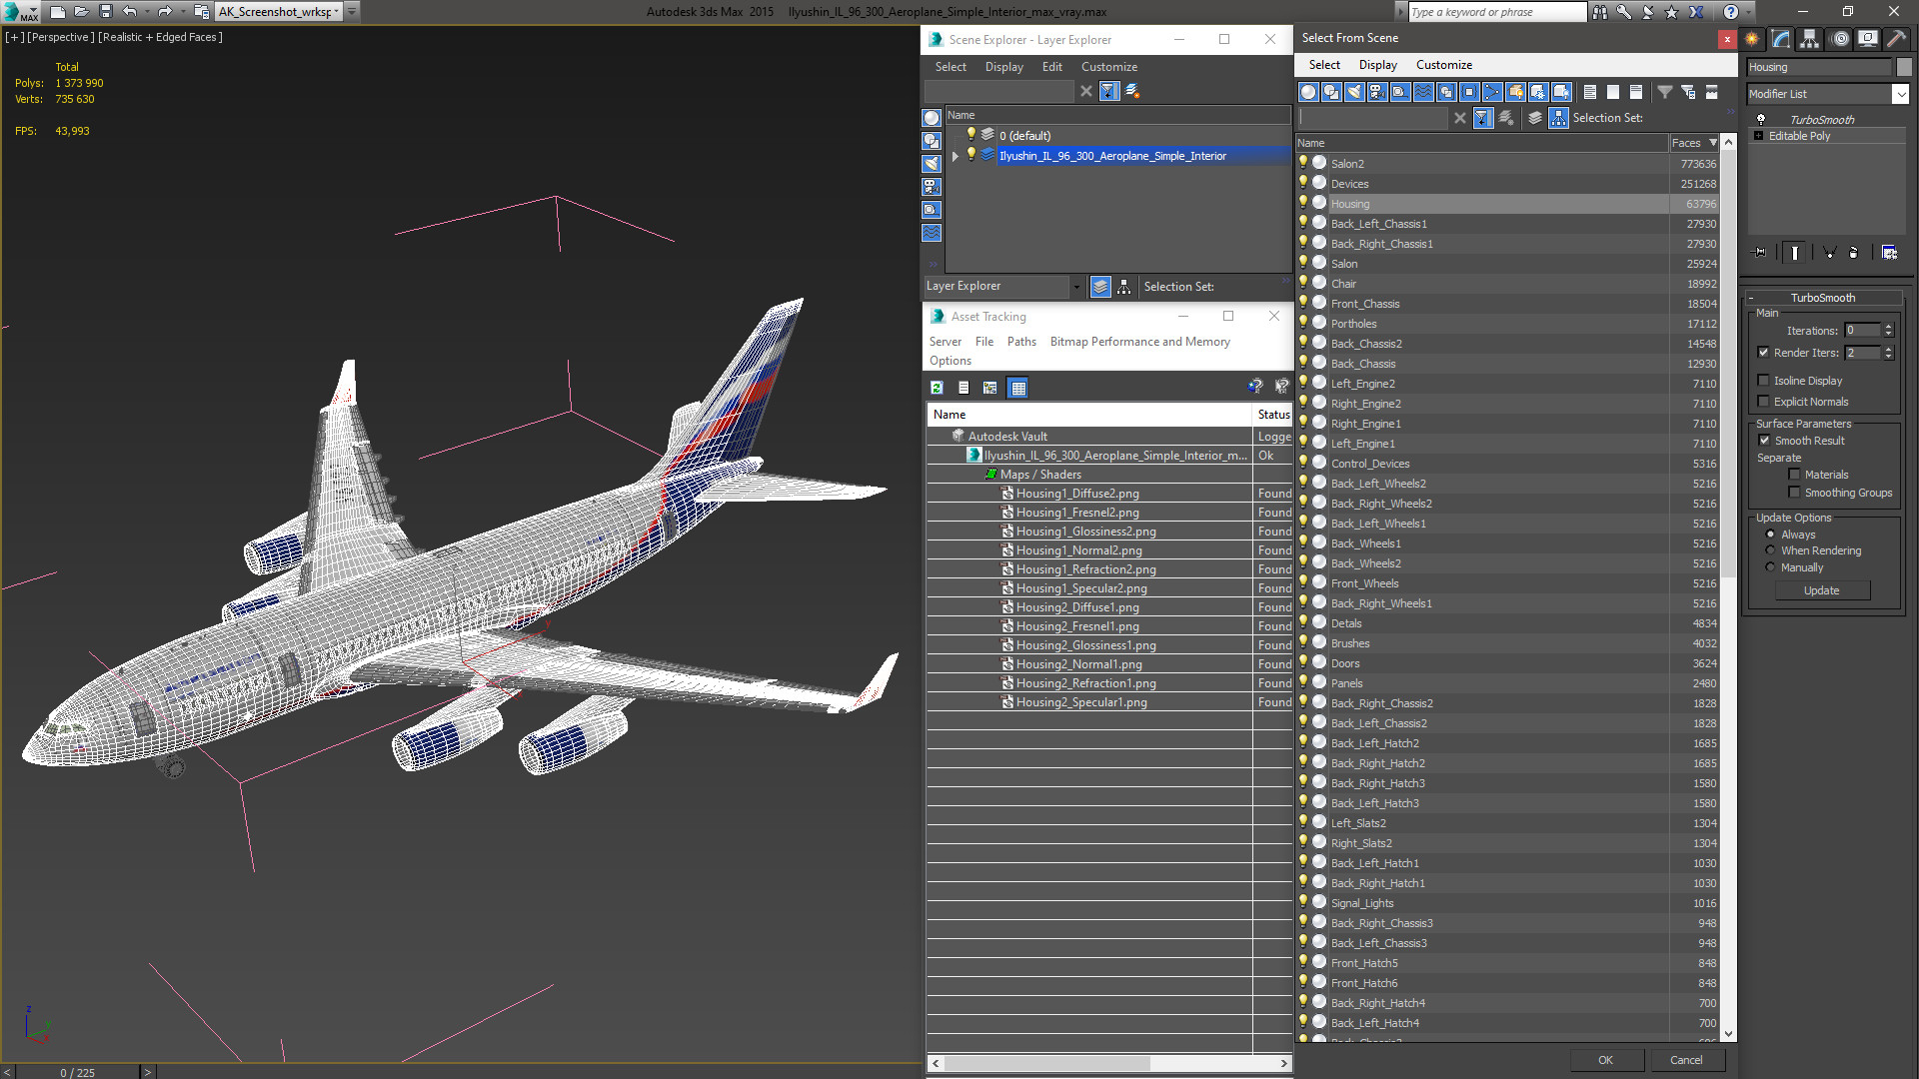Click Sort by Layer icon in Select From Scene

[1535, 118]
